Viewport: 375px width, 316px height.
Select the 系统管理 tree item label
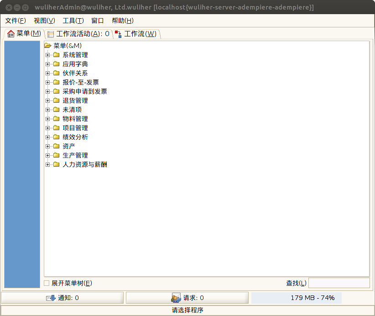(75, 55)
